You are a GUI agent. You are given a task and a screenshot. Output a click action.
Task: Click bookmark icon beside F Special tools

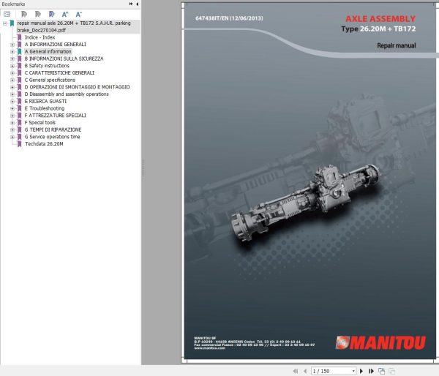19,123
